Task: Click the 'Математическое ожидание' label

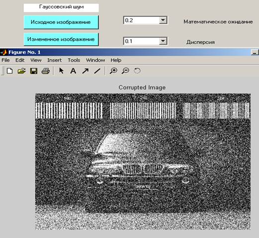Action: (x=218, y=22)
